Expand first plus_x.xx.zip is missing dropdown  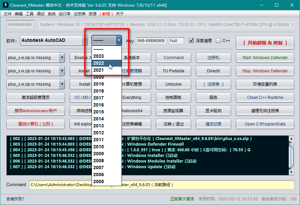click(62, 58)
